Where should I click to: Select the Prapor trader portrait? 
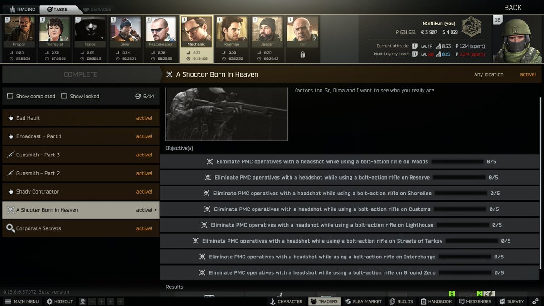point(19,29)
